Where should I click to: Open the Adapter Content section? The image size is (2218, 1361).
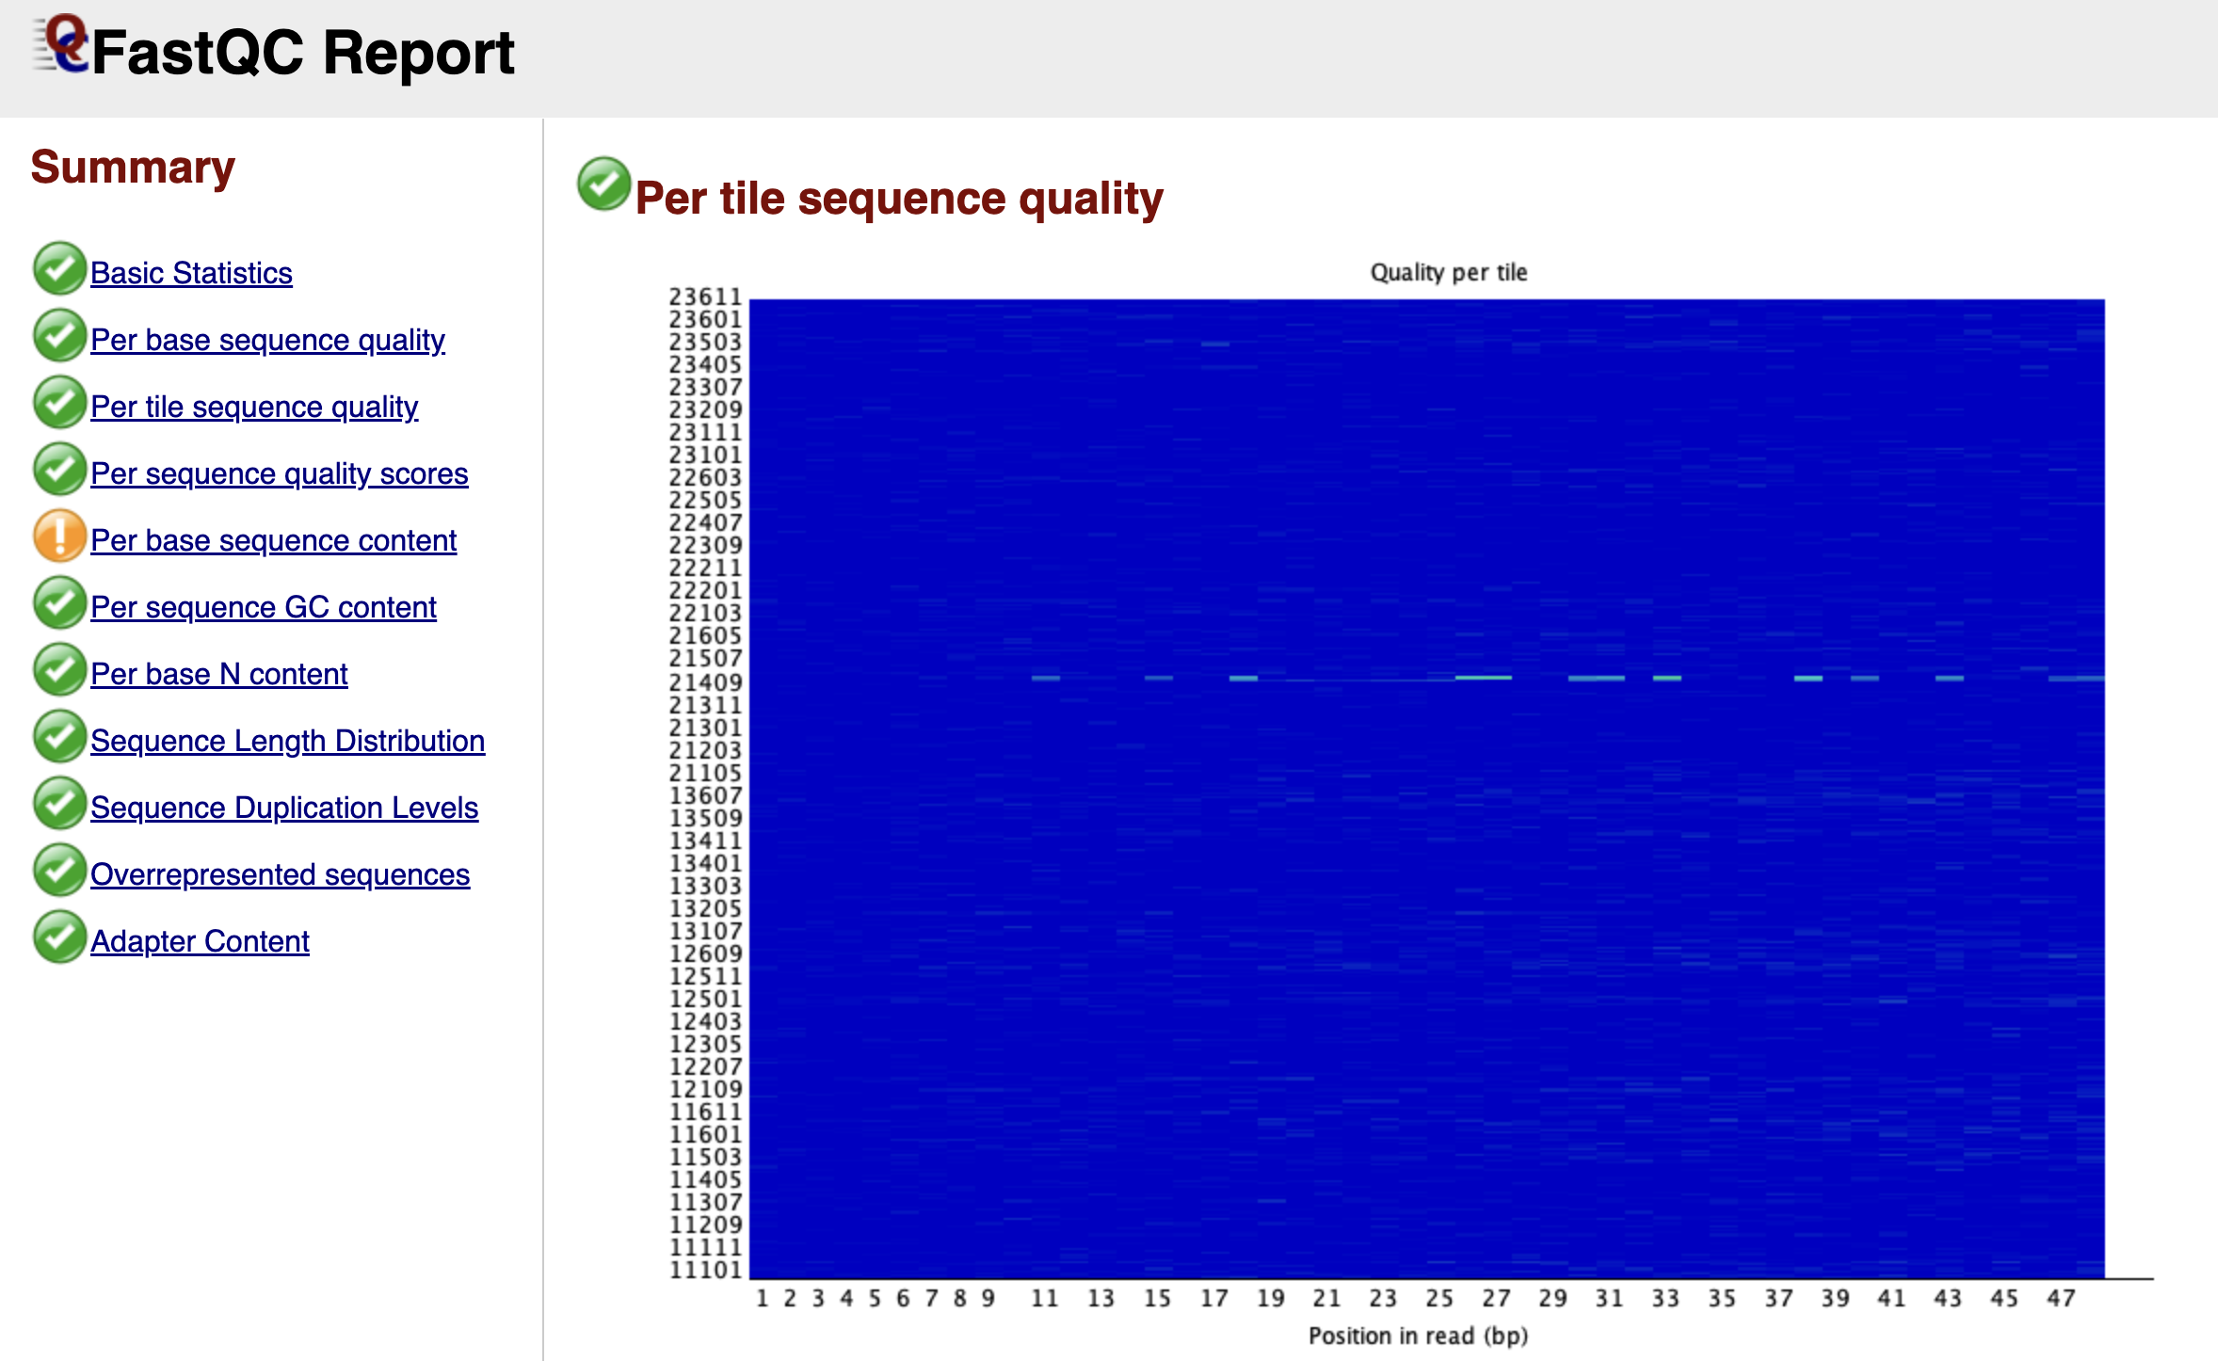pos(199,940)
